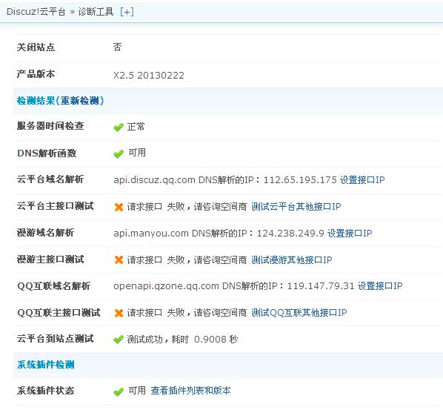Screen dimensions: 443x410
Task: Click Discuz!云平台 in the breadcrumb
Action: click(36, 12)
